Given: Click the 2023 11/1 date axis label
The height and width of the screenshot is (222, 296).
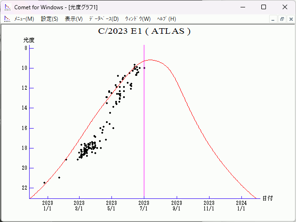Looking at the screenshot, I should [209, 205].
